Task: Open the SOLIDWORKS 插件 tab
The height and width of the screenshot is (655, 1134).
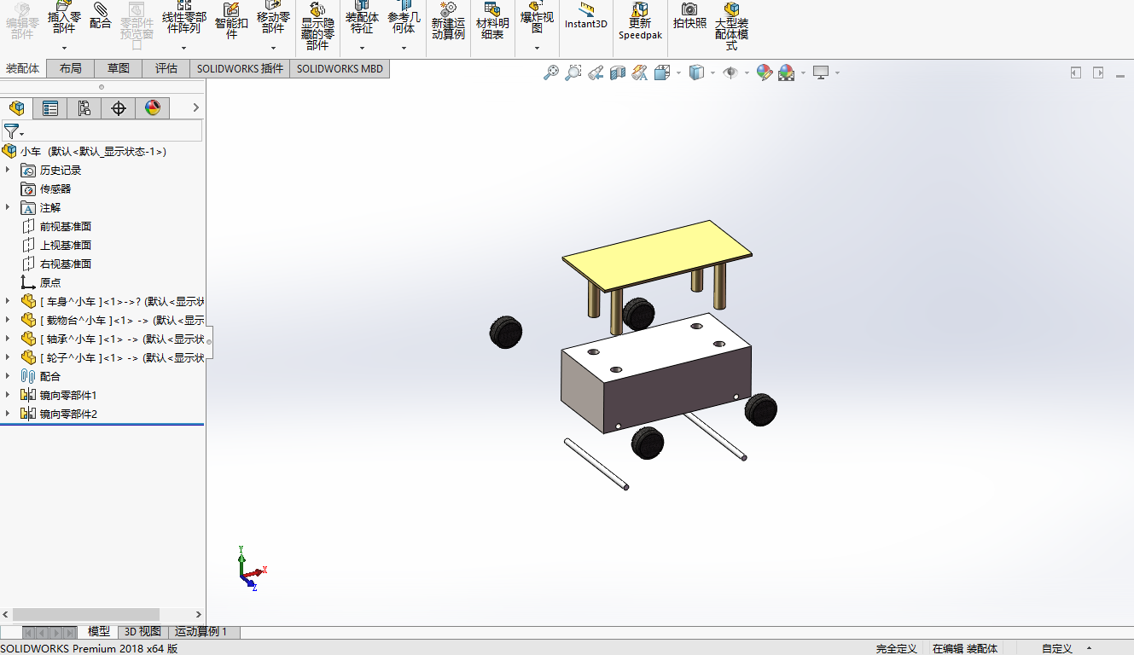Action: (240, 69)
